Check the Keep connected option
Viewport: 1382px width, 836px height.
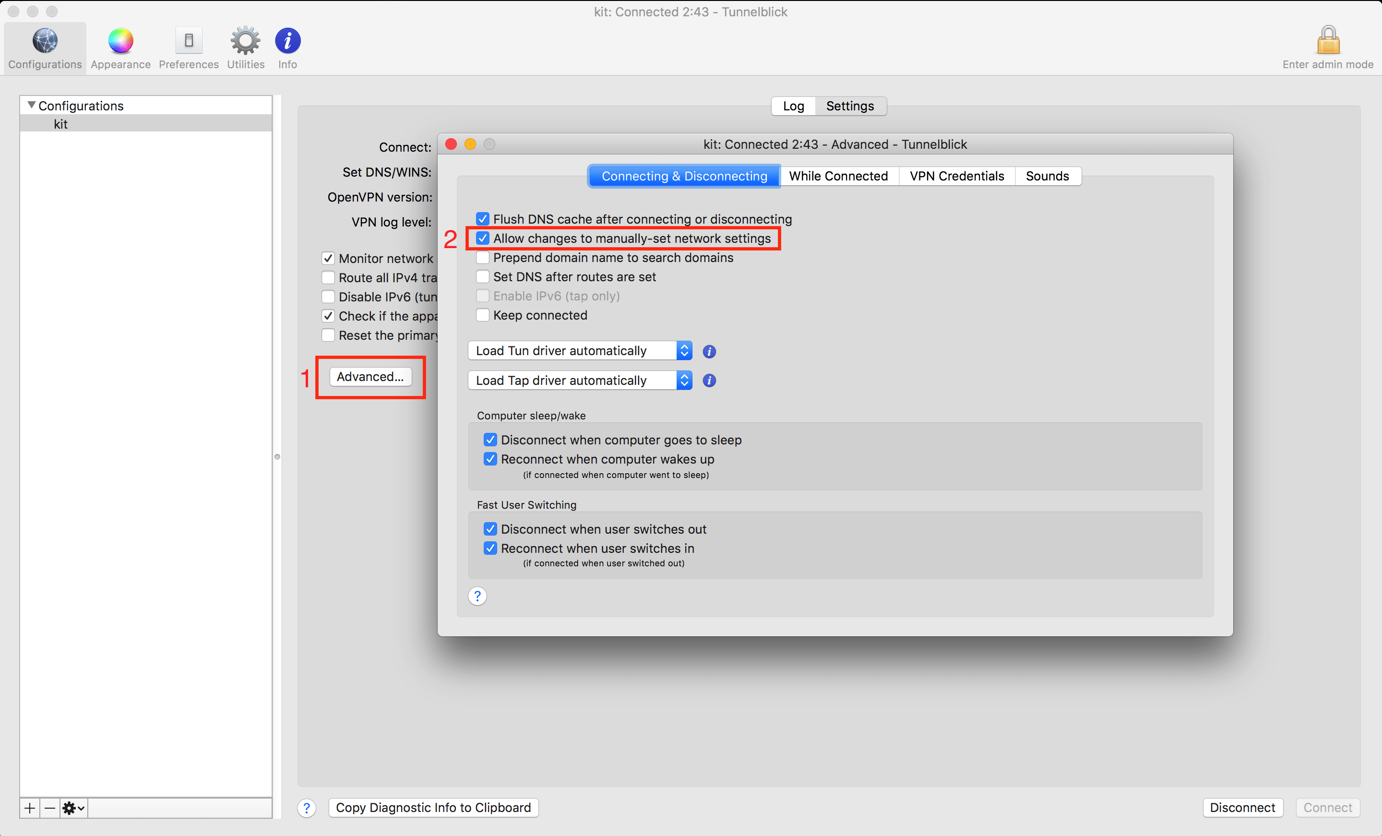coord(482,315)
